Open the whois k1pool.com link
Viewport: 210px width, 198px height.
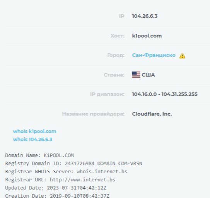[x=34, y=131]
